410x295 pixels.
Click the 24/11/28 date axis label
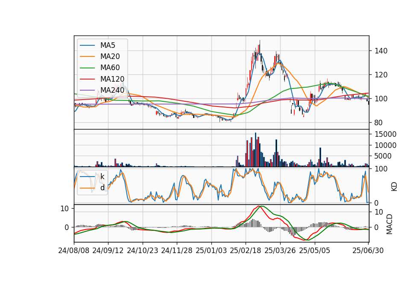click(x=177, y=251)
